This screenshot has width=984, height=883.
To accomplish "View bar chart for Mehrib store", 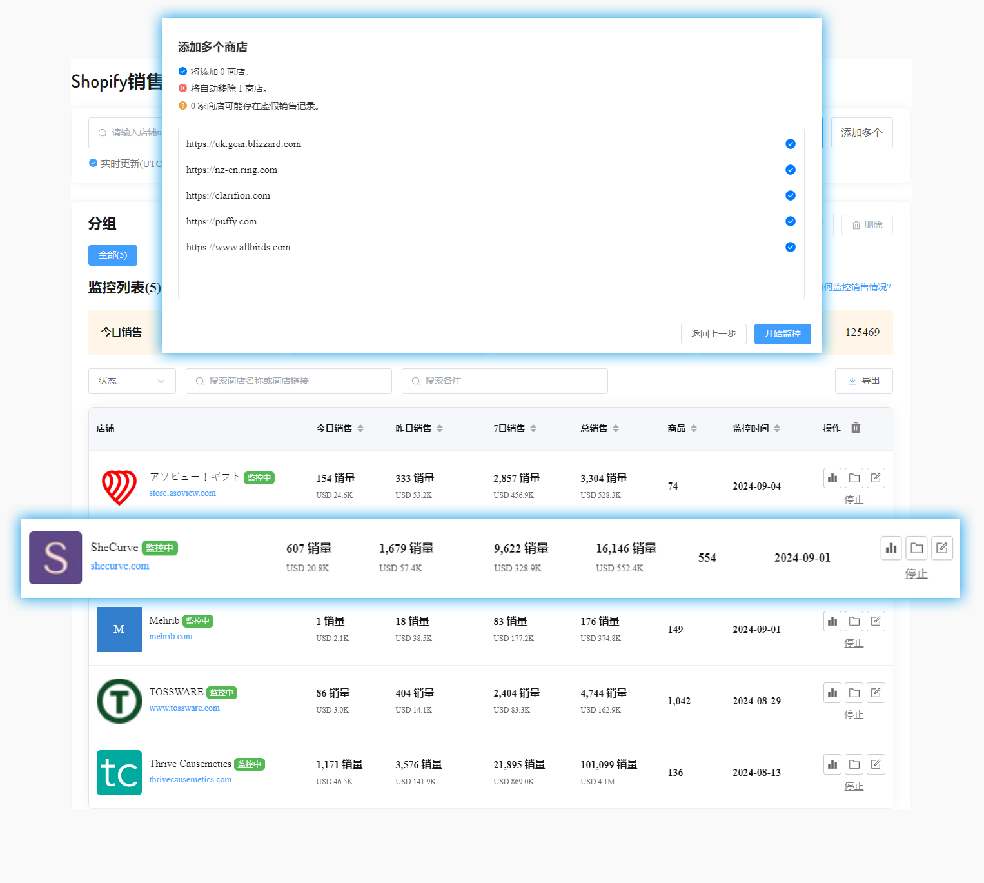I will pyautogui.click(x=832, y=621).
